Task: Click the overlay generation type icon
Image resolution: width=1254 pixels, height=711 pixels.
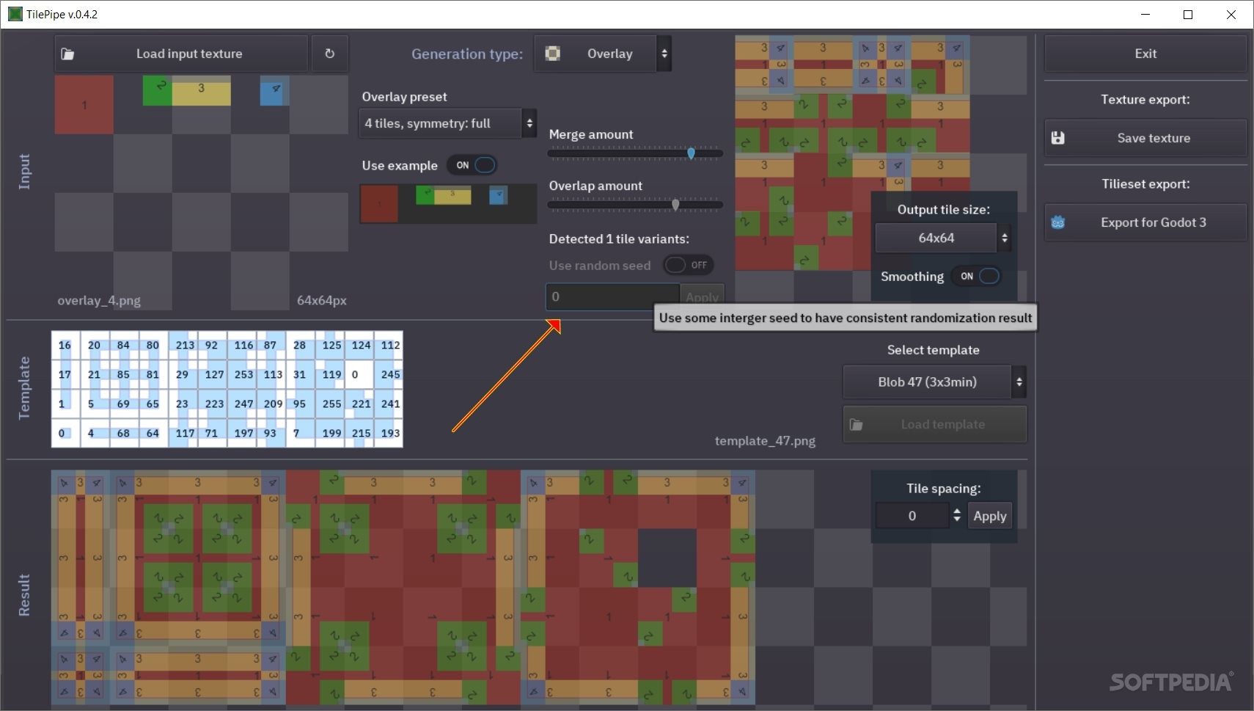Action: (553, 54)
